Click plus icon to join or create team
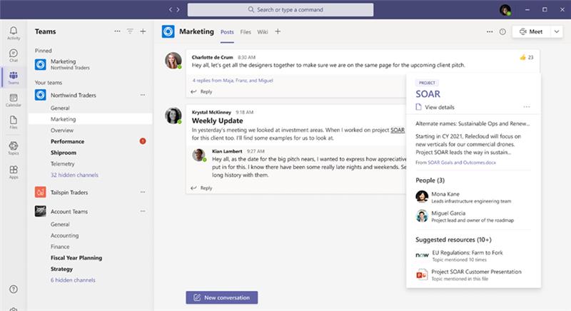Screen dimensions: 571x311 point(143,31)
